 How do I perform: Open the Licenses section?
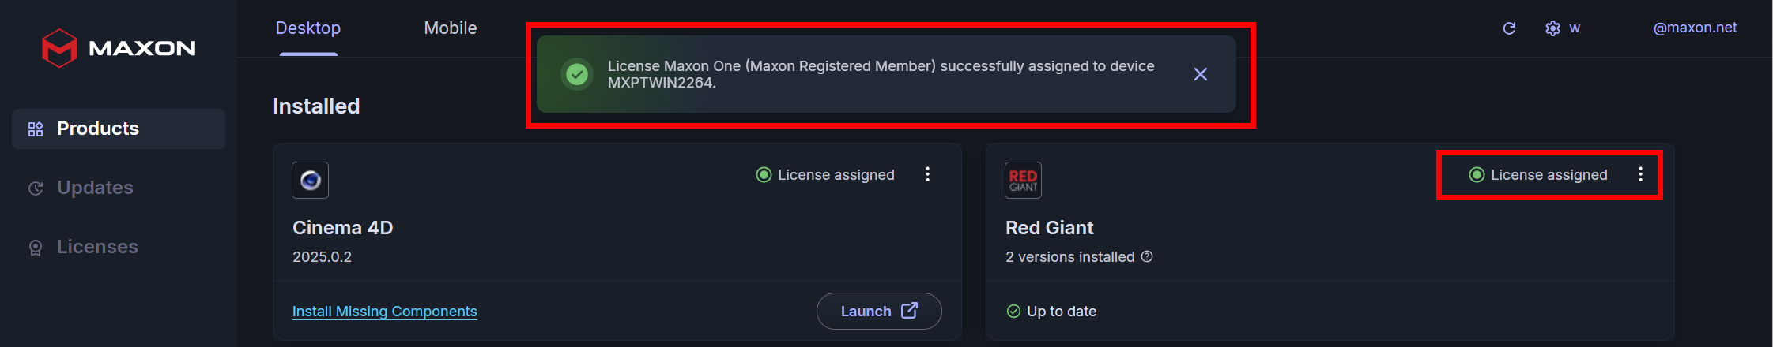pos(97,247)
